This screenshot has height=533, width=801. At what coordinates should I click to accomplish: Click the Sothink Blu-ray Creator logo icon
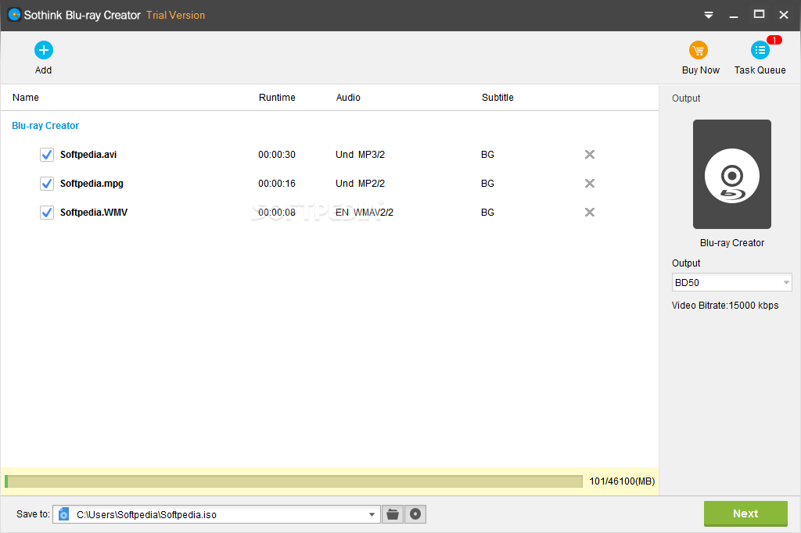[14, 15]
